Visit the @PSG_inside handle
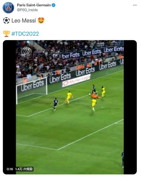The width and height of the screenshot is (141, 177). 27,10
